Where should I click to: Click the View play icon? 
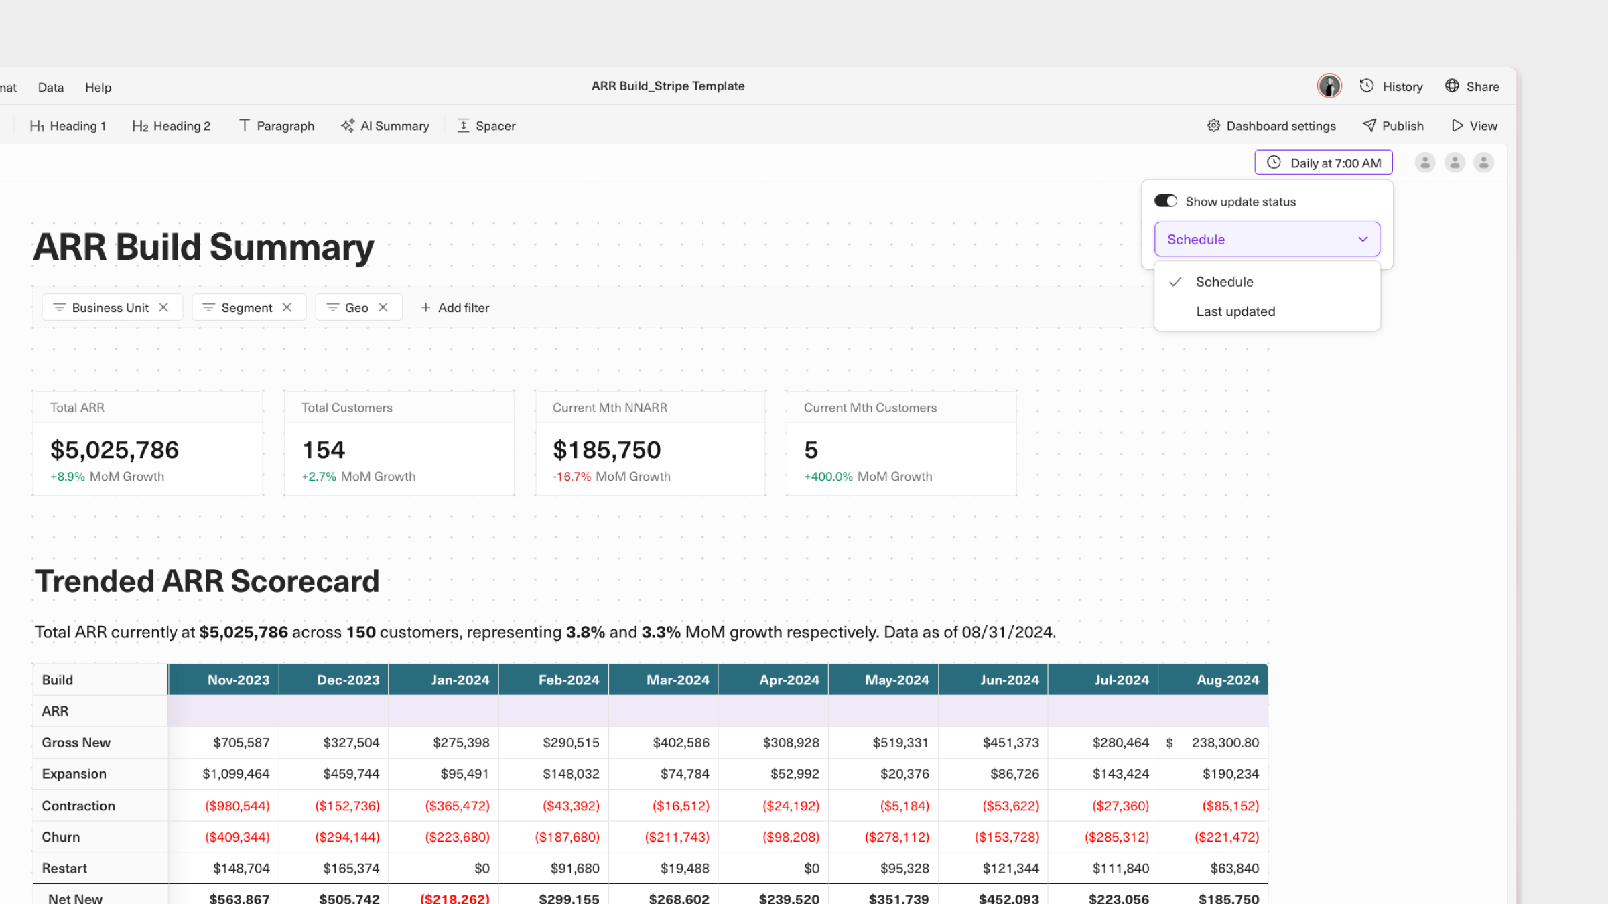(1457, 126)
